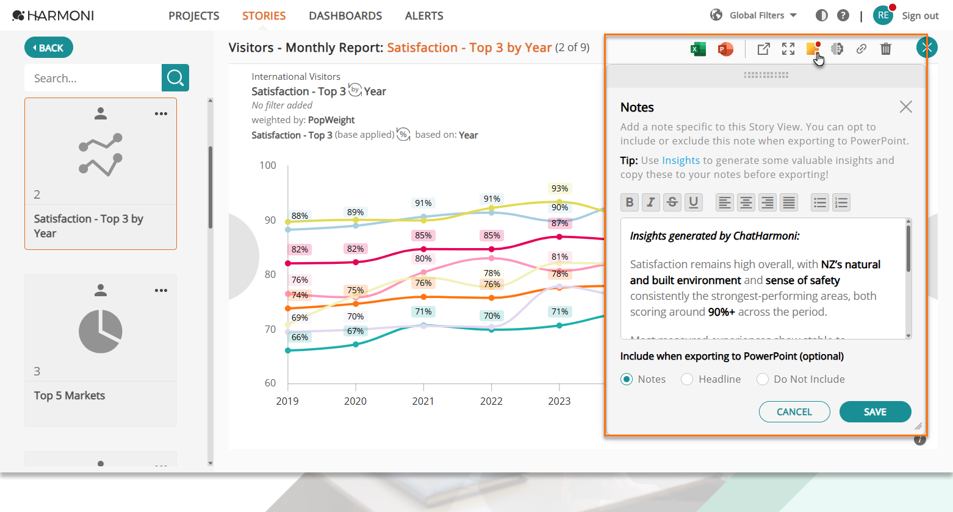Screen dimensions: 953x512
Task: Select the Headline export radio option
Action: click(687, 379)
